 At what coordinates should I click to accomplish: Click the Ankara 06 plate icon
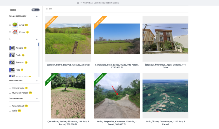[x=12, y=48]
